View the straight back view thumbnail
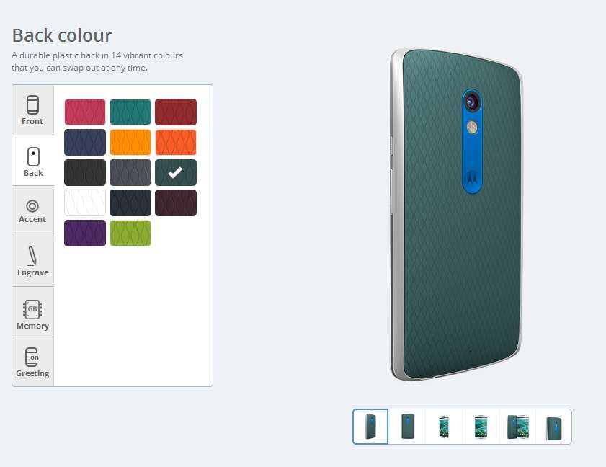Screen dimensions: 606x467 [407, 427]
